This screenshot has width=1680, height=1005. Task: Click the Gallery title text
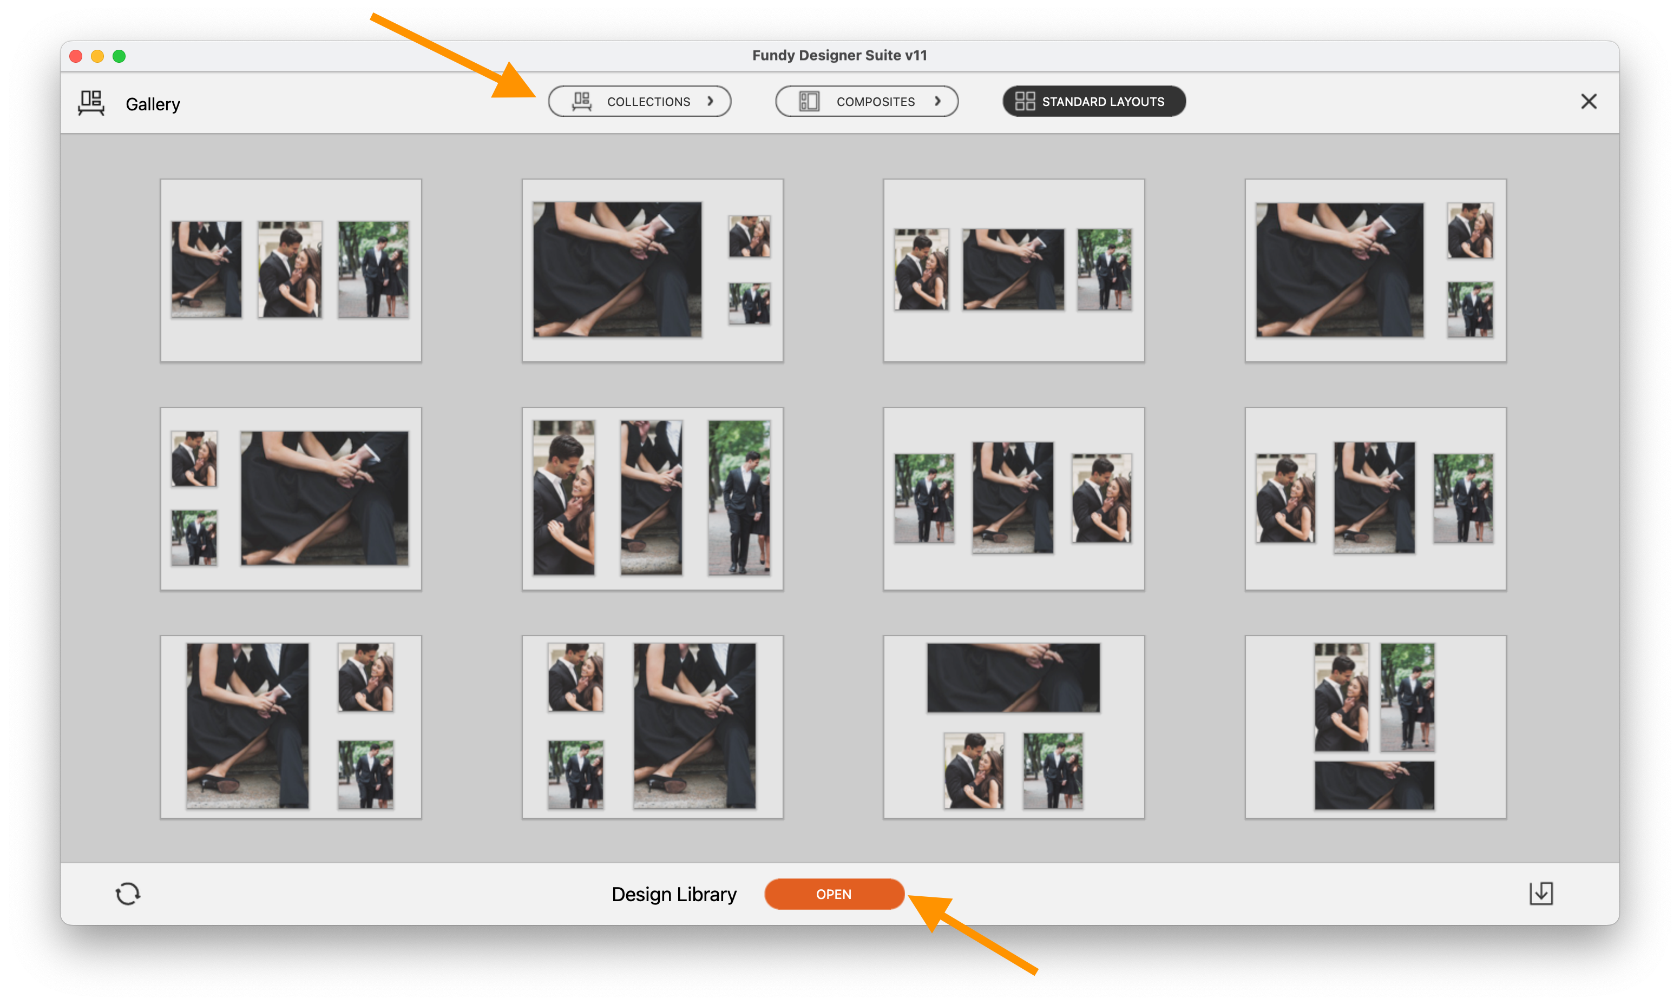click(153, 104)
